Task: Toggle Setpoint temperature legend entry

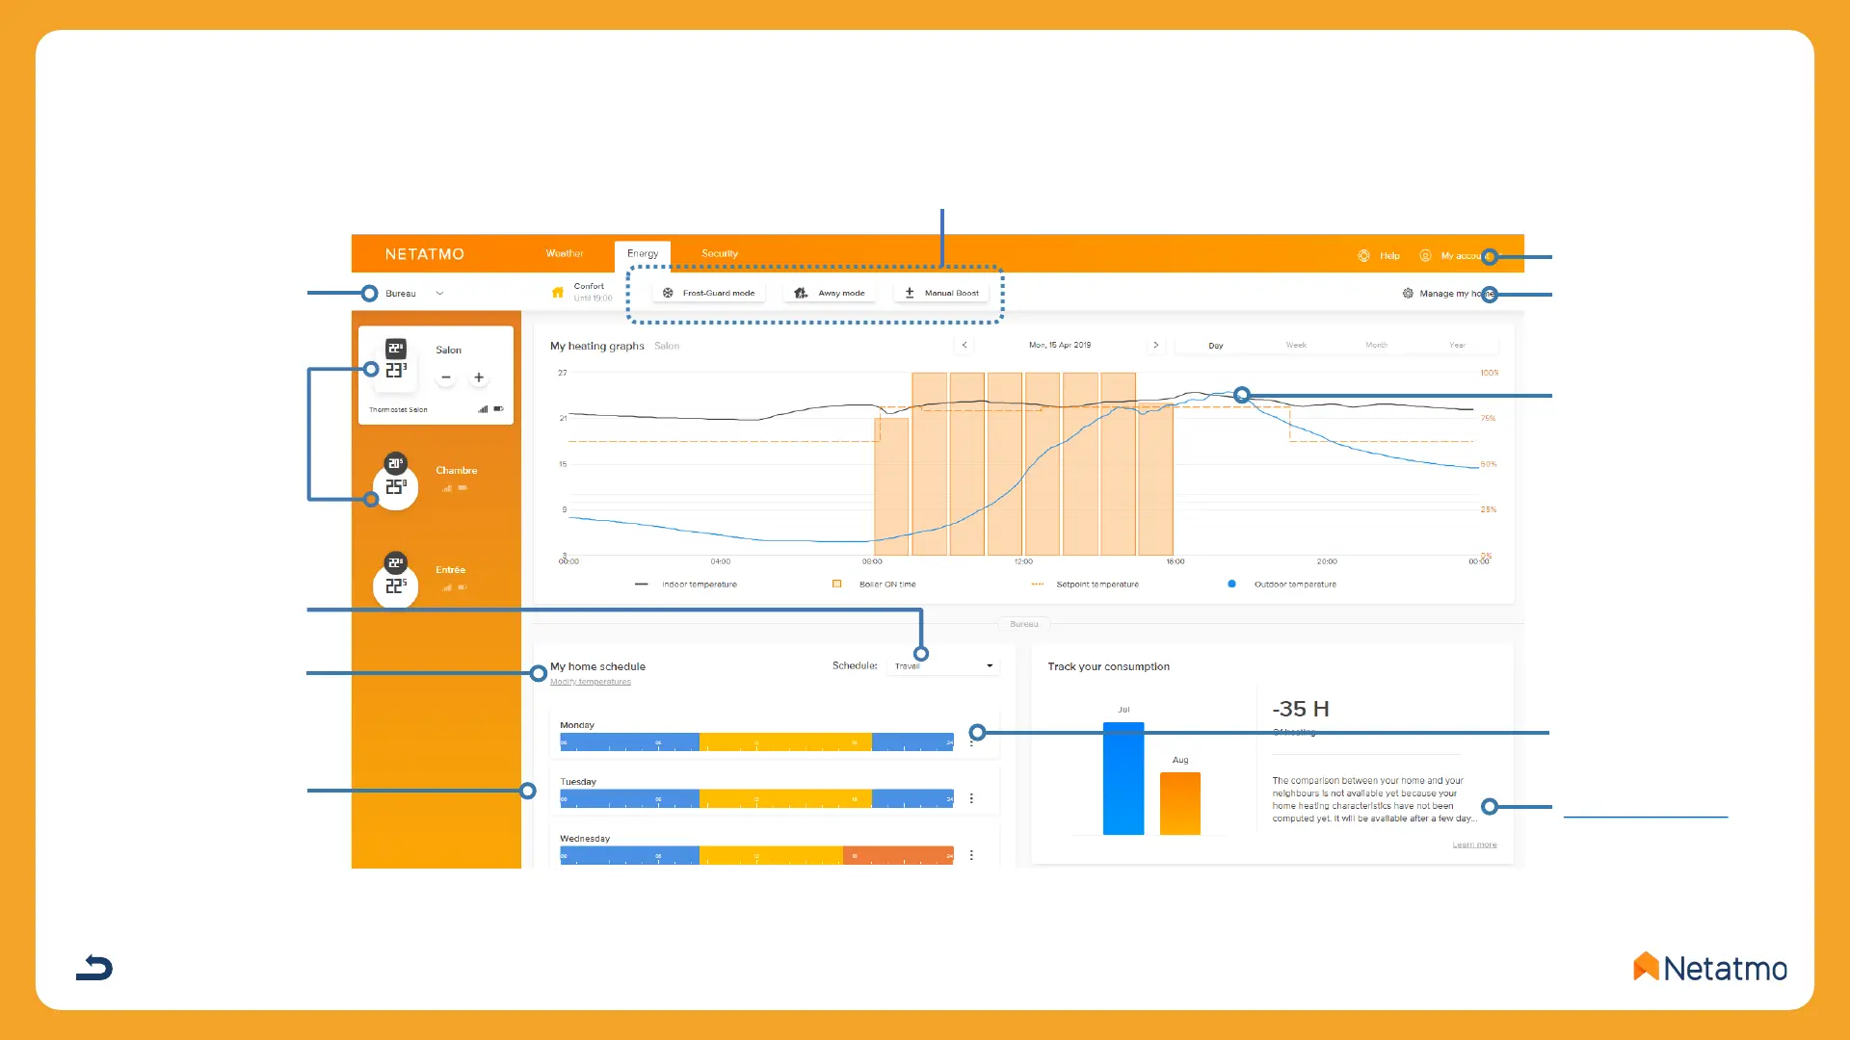Action: click(1085, 585)
